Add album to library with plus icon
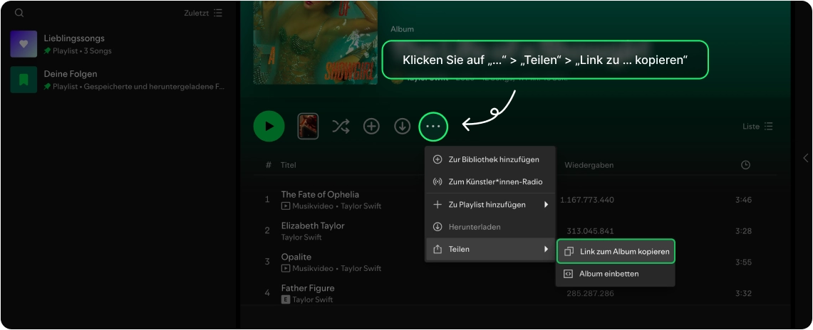The image size is (813, 330). point(371,126)
